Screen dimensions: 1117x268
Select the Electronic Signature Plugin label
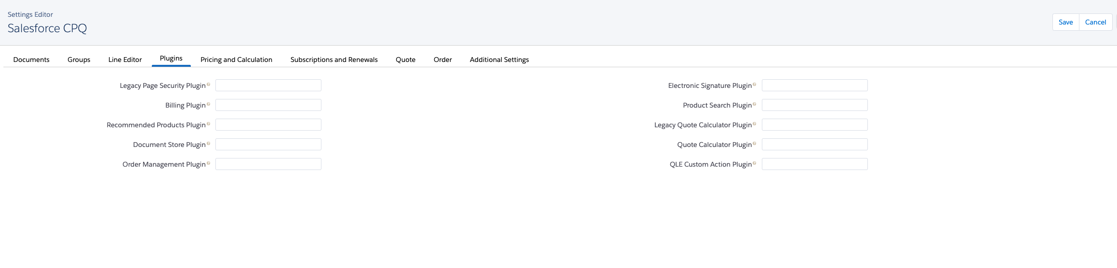click(710, 85)
